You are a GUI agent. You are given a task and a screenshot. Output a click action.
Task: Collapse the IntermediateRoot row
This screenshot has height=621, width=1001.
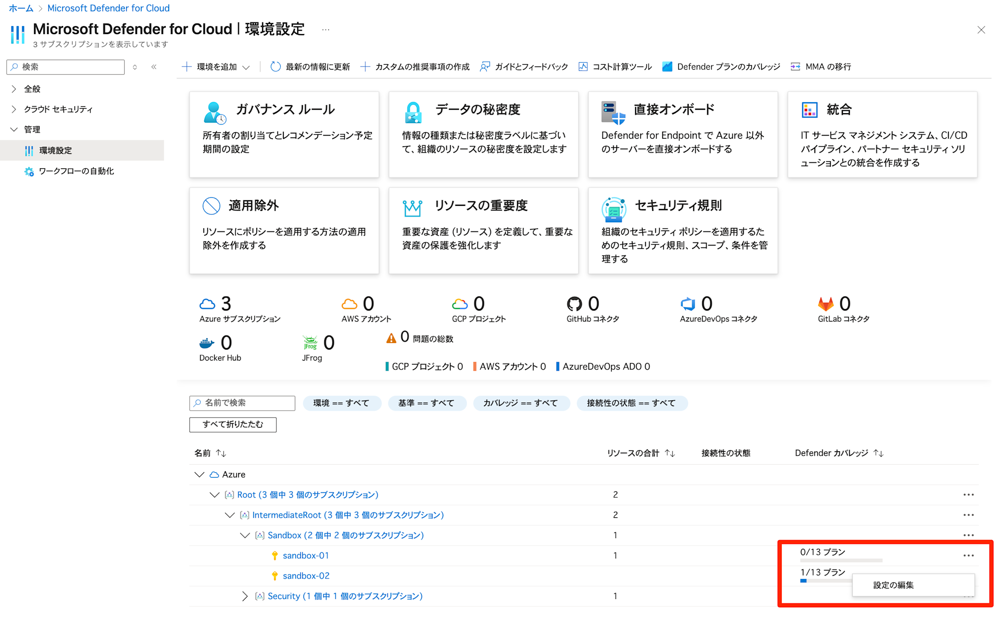(x=229, y=515)
